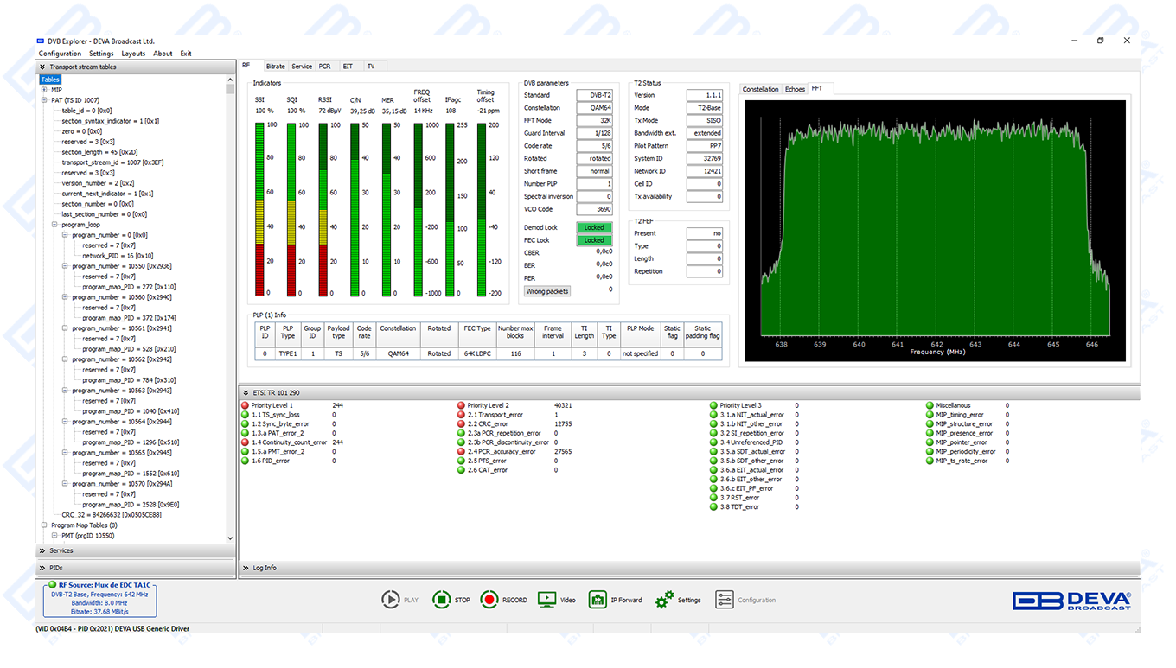Open the Layouts menu
Screen dimensions: 1176x668
tap(133, 54)
